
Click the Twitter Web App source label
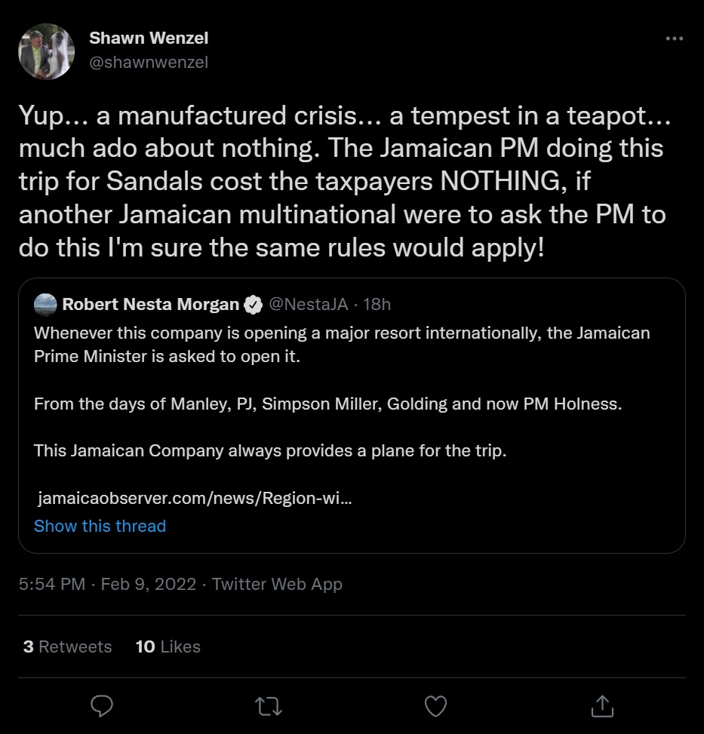(277, 584)
